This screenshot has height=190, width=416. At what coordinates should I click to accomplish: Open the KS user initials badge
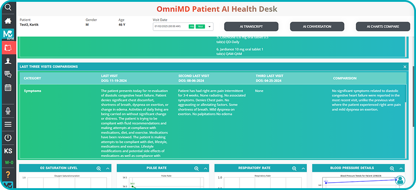(8, 151)
